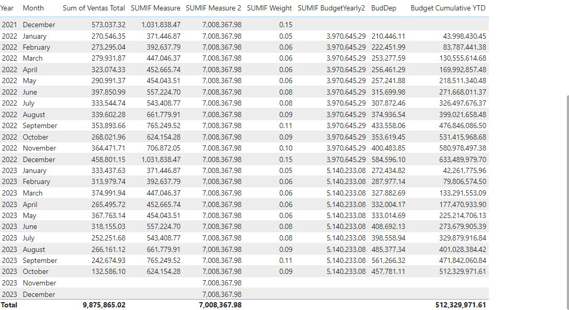Click cumulative value 633,489,979.70
This screenshot has height=310, width=569.
point(463,159)
